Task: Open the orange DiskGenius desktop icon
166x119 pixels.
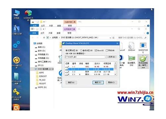Action: (16, 107)
